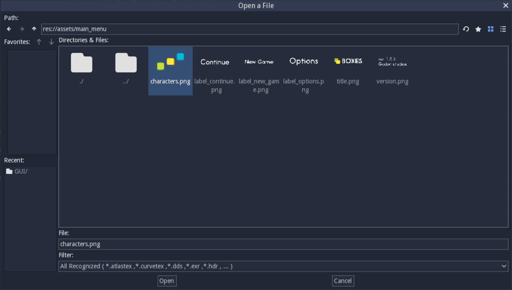
Task: Select label_continue.png file
Action: point(215,71)
